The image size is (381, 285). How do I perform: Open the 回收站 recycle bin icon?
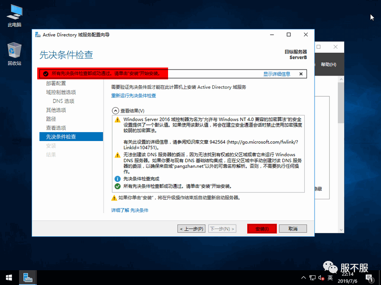(x=14, y=54)
